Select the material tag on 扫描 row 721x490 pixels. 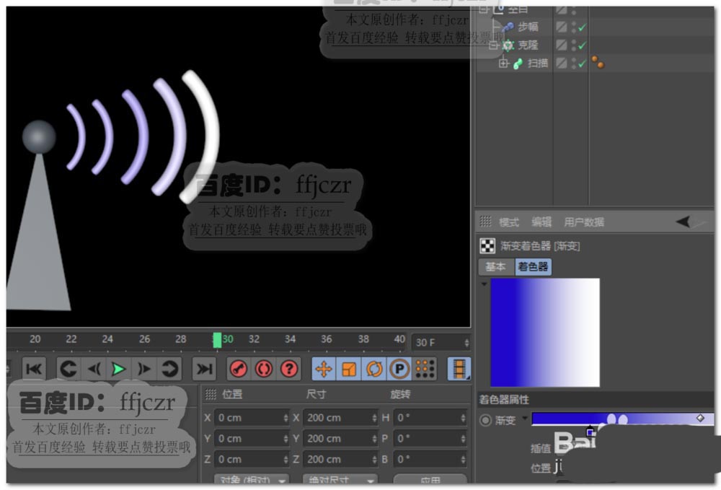pos(598,62)
